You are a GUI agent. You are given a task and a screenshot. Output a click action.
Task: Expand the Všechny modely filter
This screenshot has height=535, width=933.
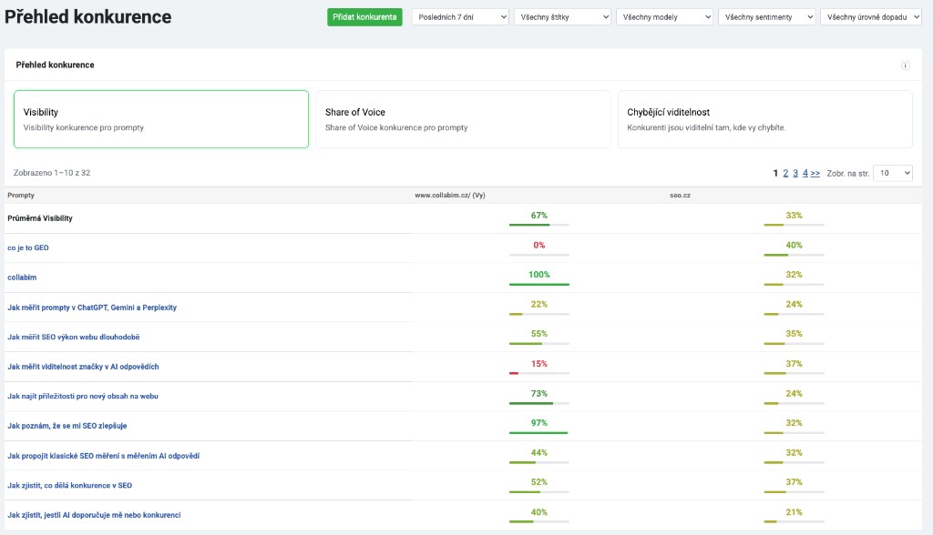pos(664,17)
